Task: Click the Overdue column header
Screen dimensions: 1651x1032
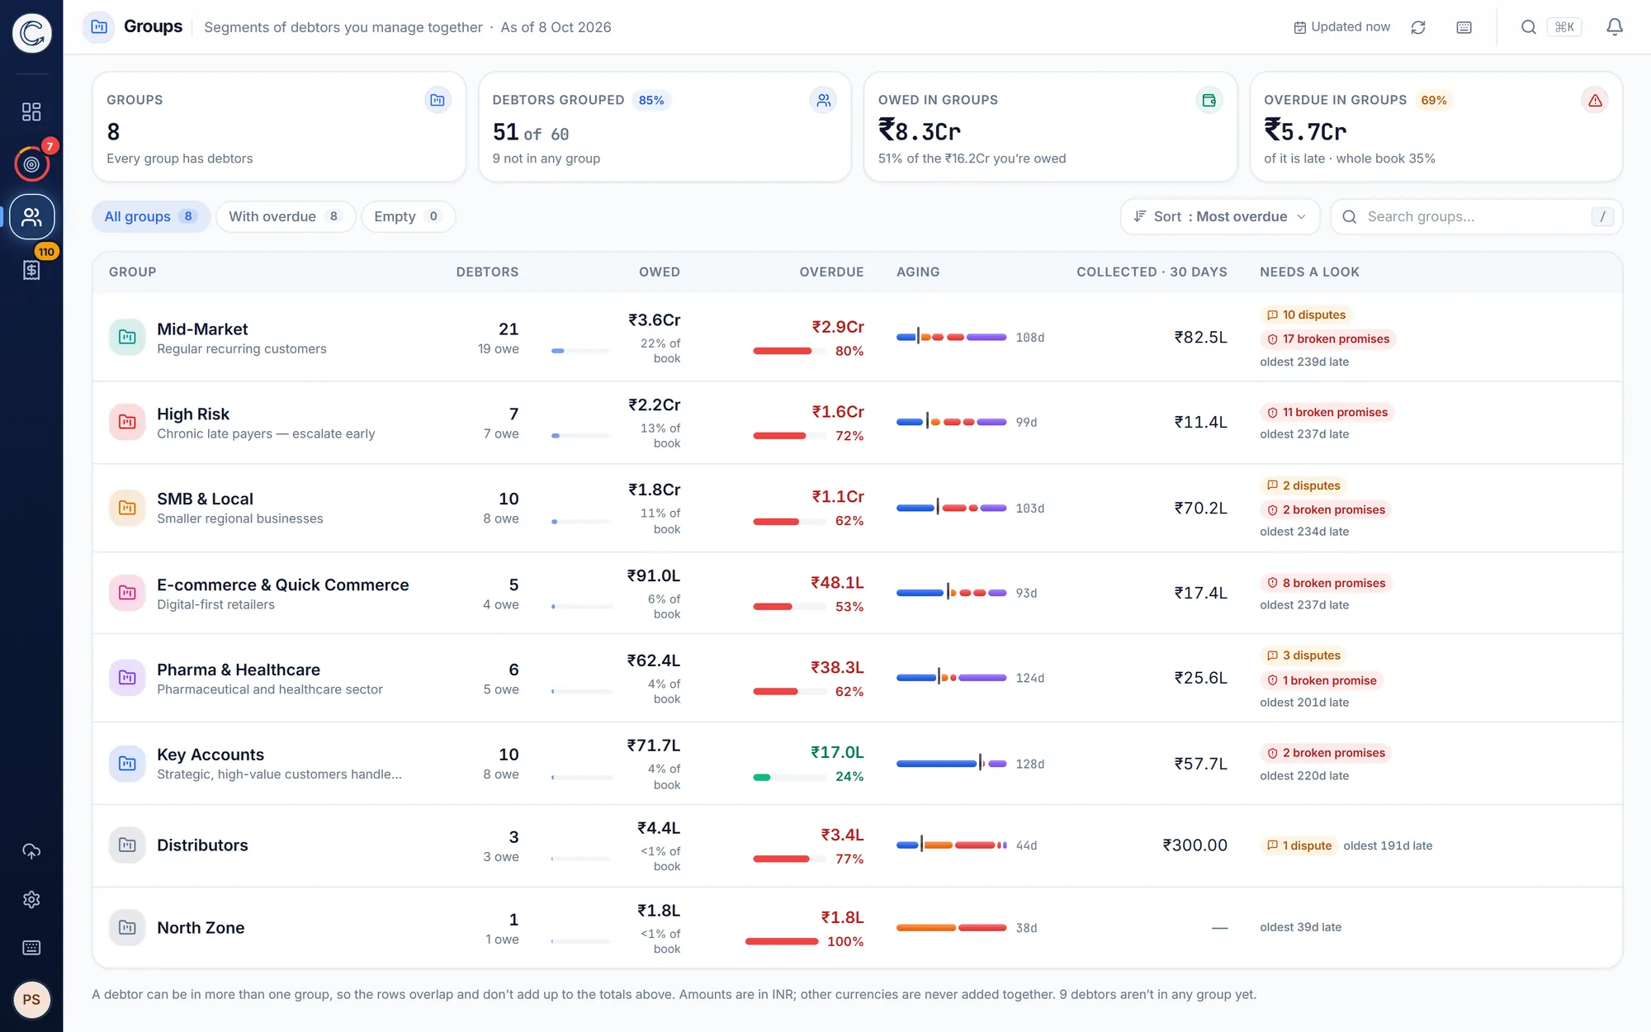Action: click(831, 272)
